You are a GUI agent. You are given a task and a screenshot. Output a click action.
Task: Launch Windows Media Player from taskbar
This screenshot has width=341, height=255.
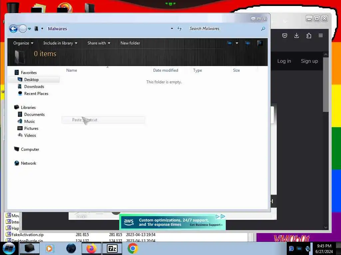tap(49, 248)
